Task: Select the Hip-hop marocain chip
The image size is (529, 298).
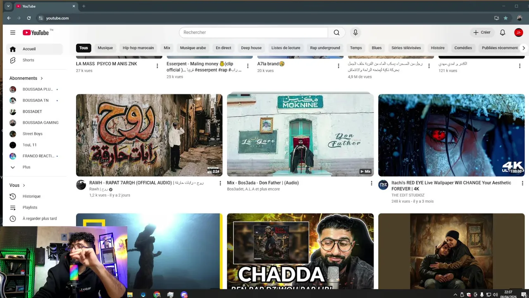Action: click(138, 48)
